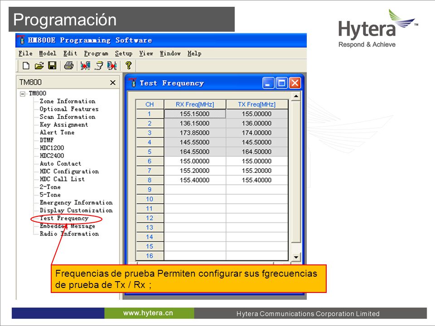The height and width of the screenshot is (326, 435).
Task: Click the Read from radio icon
Action: coord(85,66)
